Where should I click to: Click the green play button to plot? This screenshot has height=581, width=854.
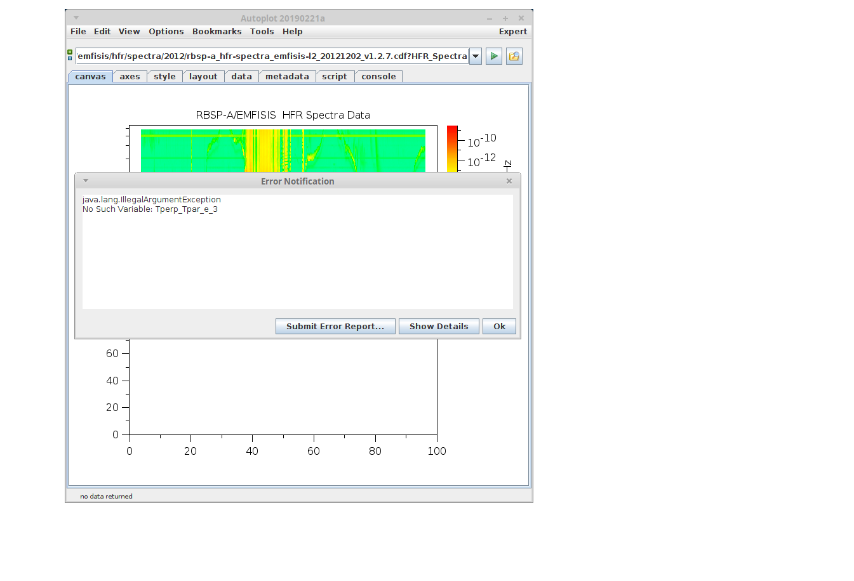click(493, 56)
